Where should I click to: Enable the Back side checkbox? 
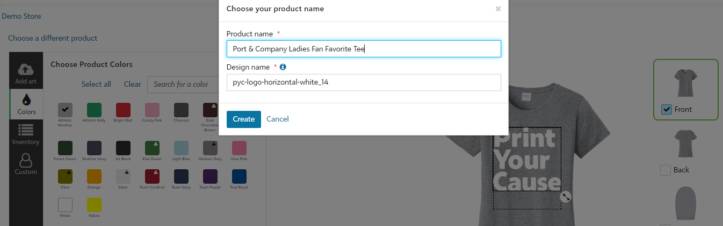click(666, 170)
